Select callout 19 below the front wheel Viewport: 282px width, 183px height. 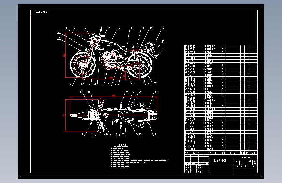tap(81, 84)
